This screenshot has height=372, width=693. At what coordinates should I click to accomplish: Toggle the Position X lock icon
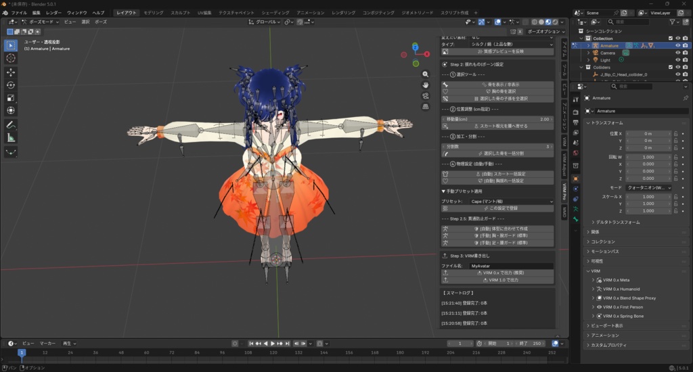tap(676, 133)
